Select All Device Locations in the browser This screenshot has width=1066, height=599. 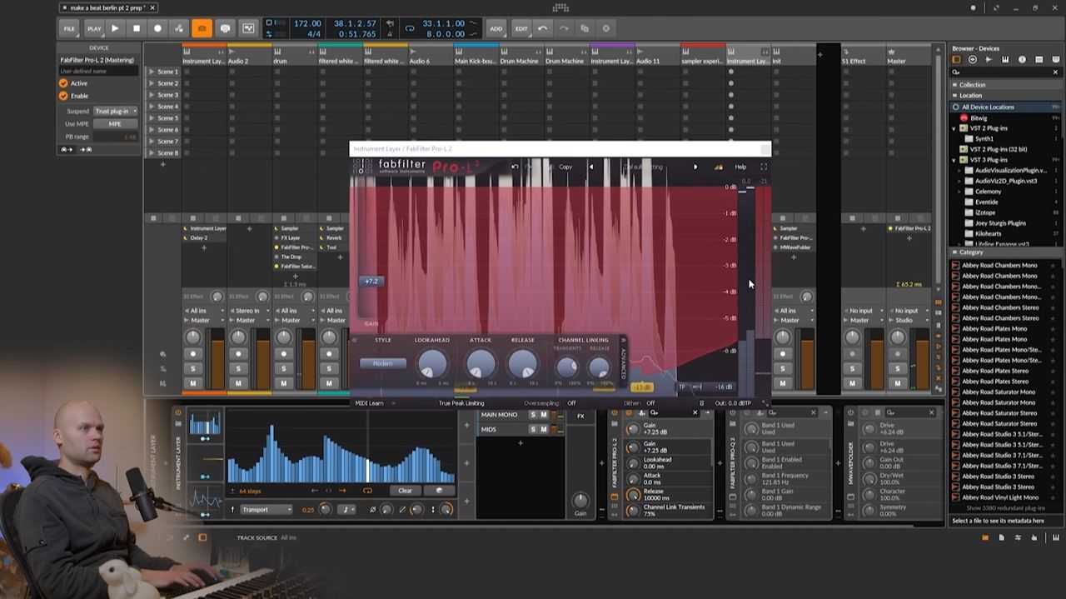(1006, 107)
